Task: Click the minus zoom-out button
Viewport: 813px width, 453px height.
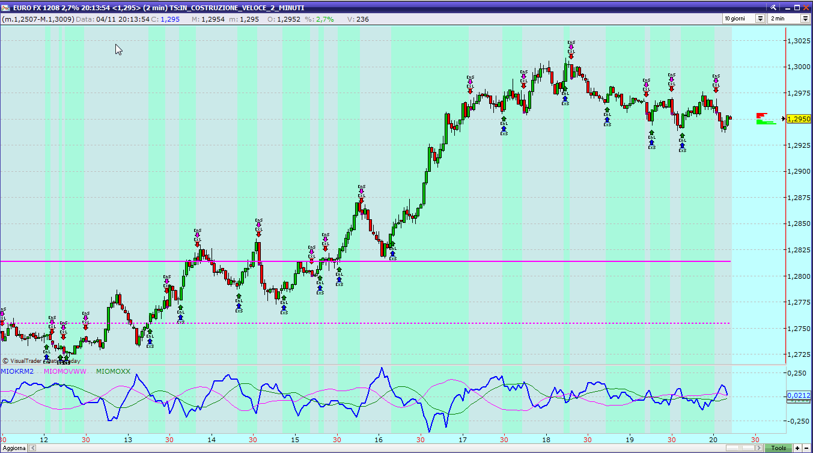Action: (x=806, y=448)
